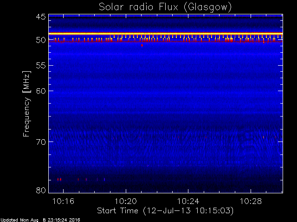Select the 55 MHz tick label
297x222 pixels.
(x=41, y=66)
